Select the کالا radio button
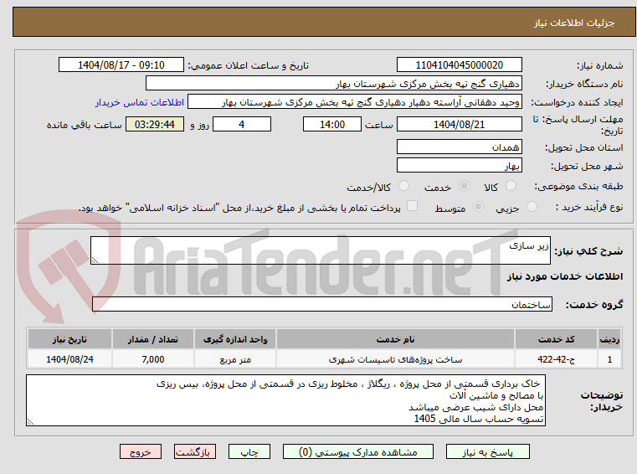The width and height of the screenshot is (637, 474). point(511,186)
